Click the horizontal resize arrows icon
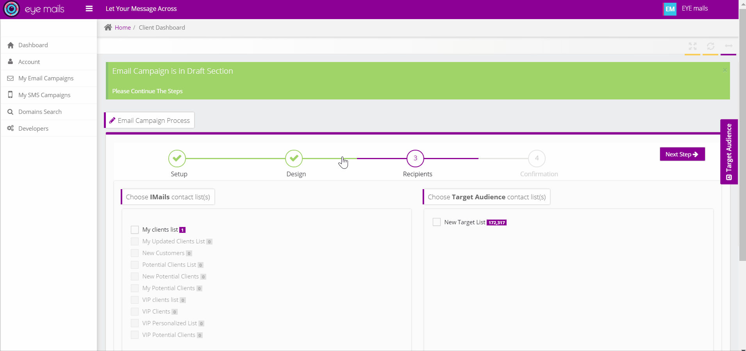 click(728, 46)
